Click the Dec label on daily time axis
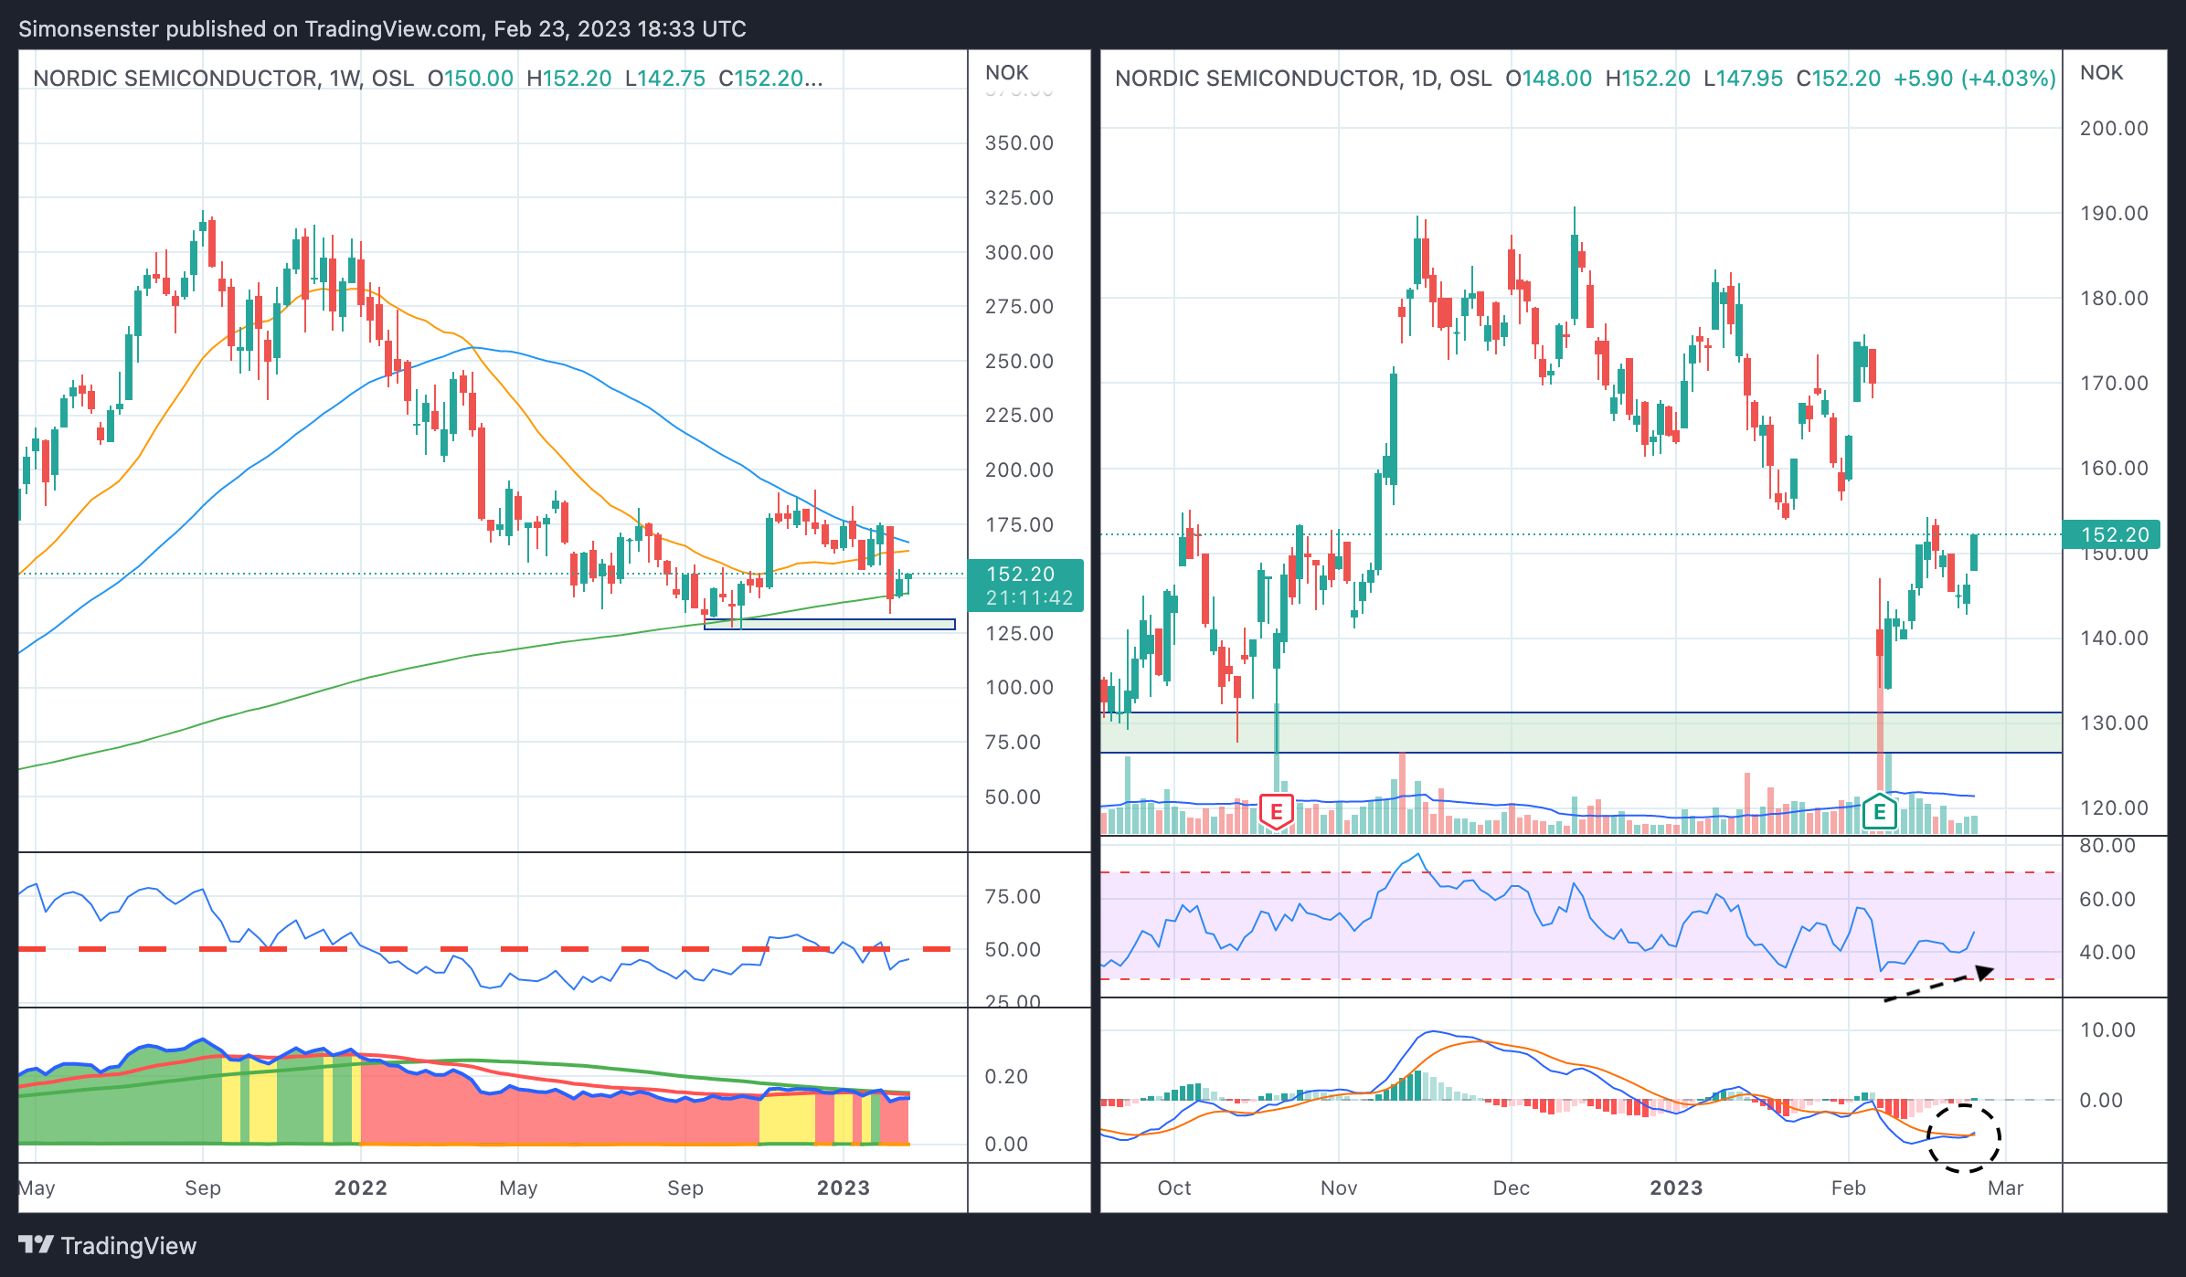Screen dimensions: 2186x1277 pyautogui.click(x=1511, y=1187)
